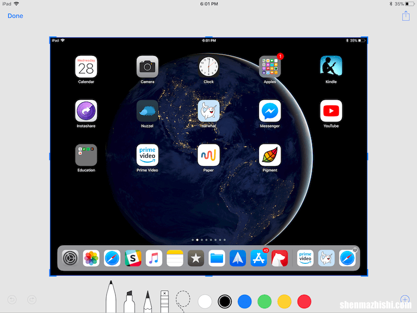Image resolution: width=417 pixels, height=313 pixels.
Task: Choose the yellow color swatch
Action: pyautogui.click(x=284, y=302)
